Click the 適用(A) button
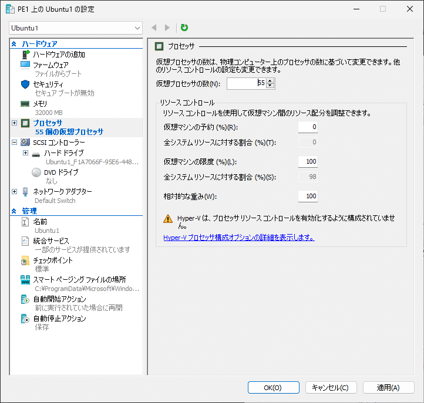424x403 pixels. [388, 388]
